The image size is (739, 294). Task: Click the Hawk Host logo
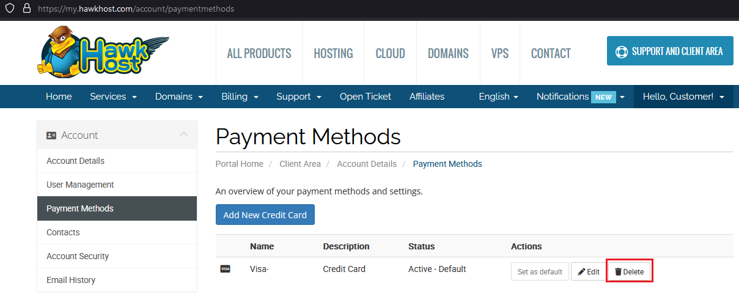coord(102,53)
